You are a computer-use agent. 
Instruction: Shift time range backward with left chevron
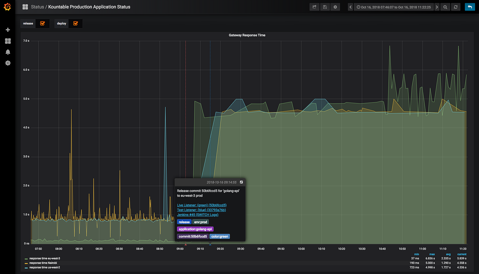point(351,7)
